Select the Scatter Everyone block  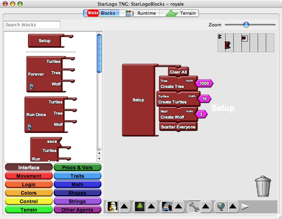click(x=178, y=127)
